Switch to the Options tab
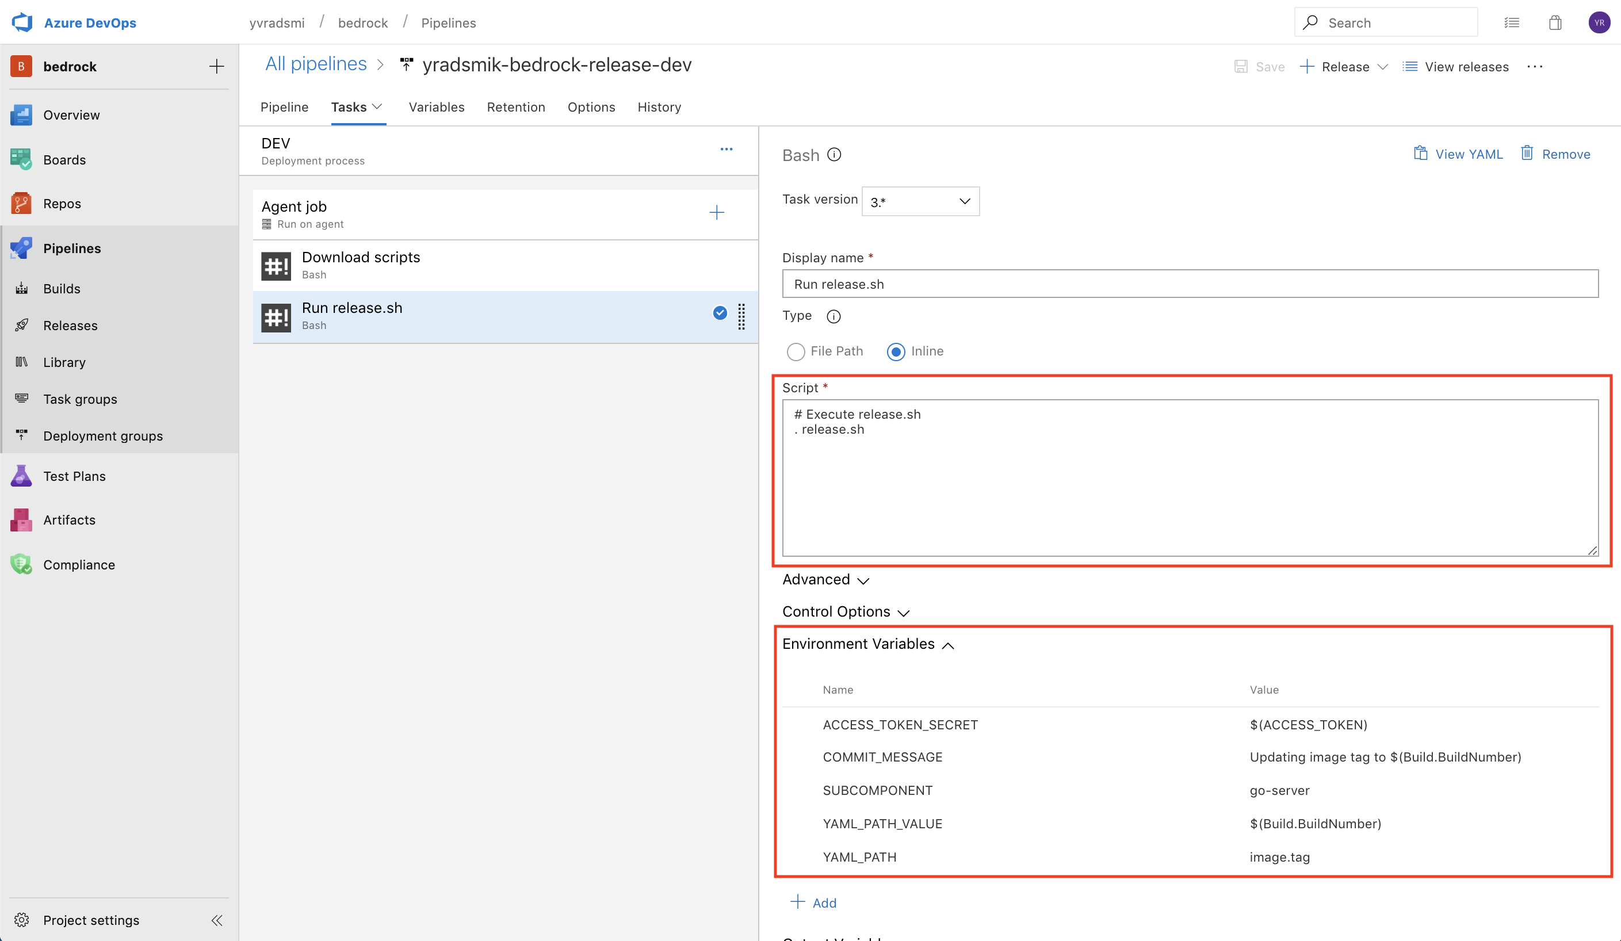The height and width of the screenshot is (941, 1621). (591, 107)
